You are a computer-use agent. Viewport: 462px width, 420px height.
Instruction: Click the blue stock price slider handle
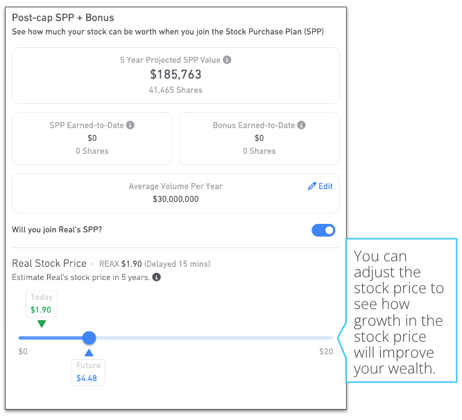(x=89, y=338)
